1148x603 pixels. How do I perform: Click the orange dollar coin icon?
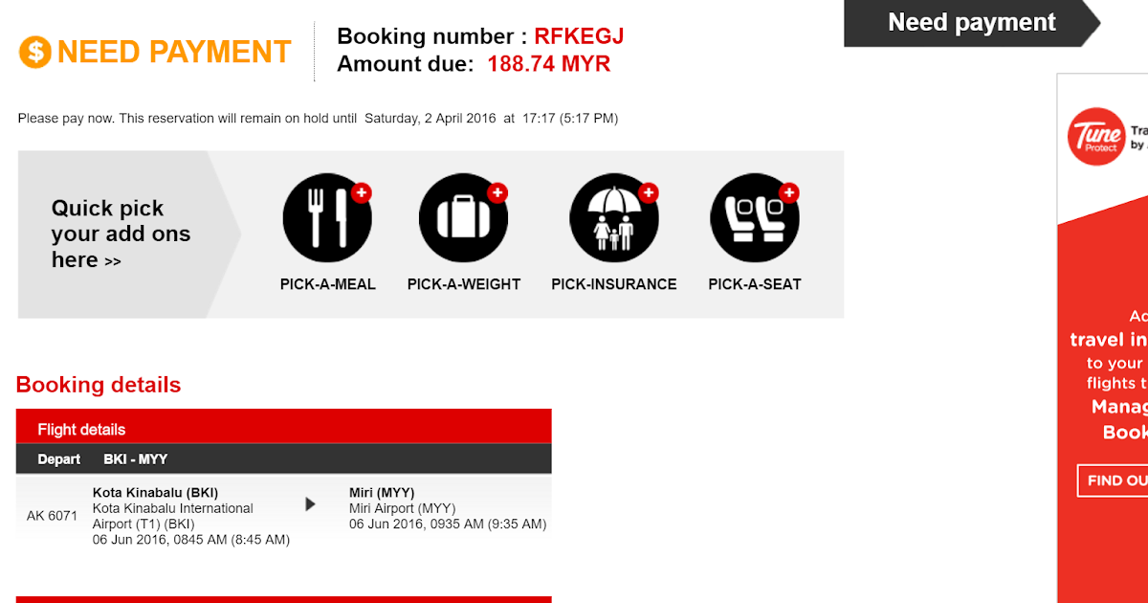pos(34,52)
